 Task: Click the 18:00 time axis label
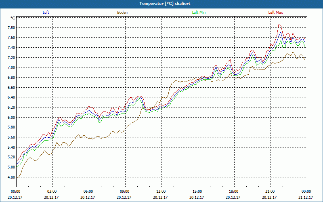(x=234, y=191)
